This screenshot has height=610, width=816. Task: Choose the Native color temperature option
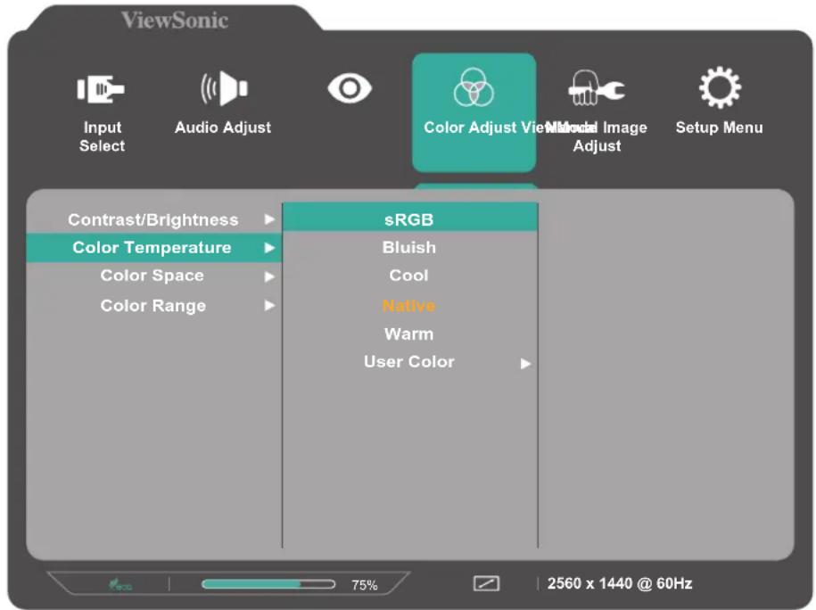point(410,306)
